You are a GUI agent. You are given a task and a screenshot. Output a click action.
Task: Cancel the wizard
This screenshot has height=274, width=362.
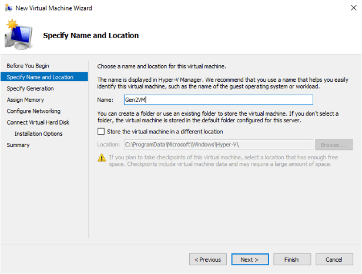coord(334,259)
